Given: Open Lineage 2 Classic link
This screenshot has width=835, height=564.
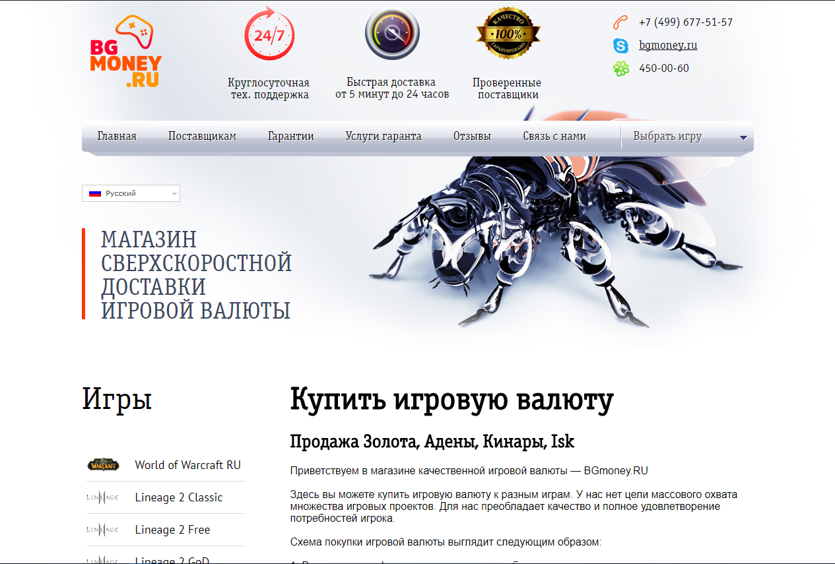Looking at the screenshot, I should coord(179,497).
